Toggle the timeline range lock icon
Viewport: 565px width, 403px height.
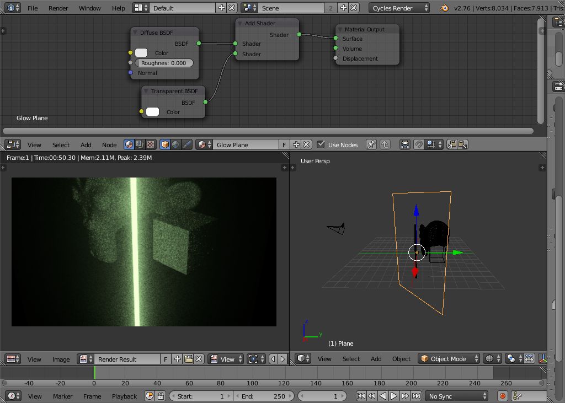pos(161,396)
